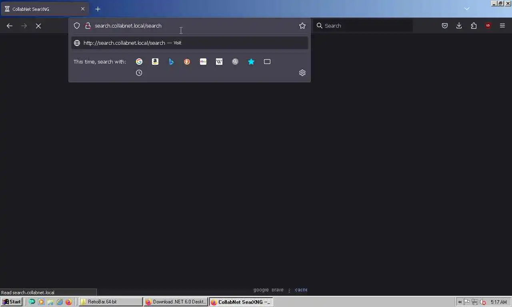
Task: Open the Downloads panel
Action: 459,26
